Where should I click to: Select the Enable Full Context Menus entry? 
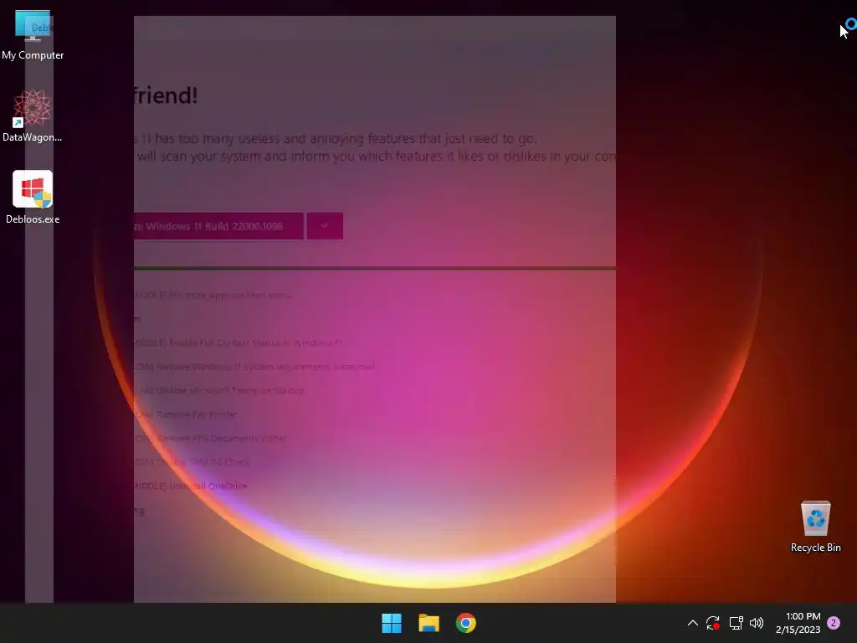tap(239, 342)
